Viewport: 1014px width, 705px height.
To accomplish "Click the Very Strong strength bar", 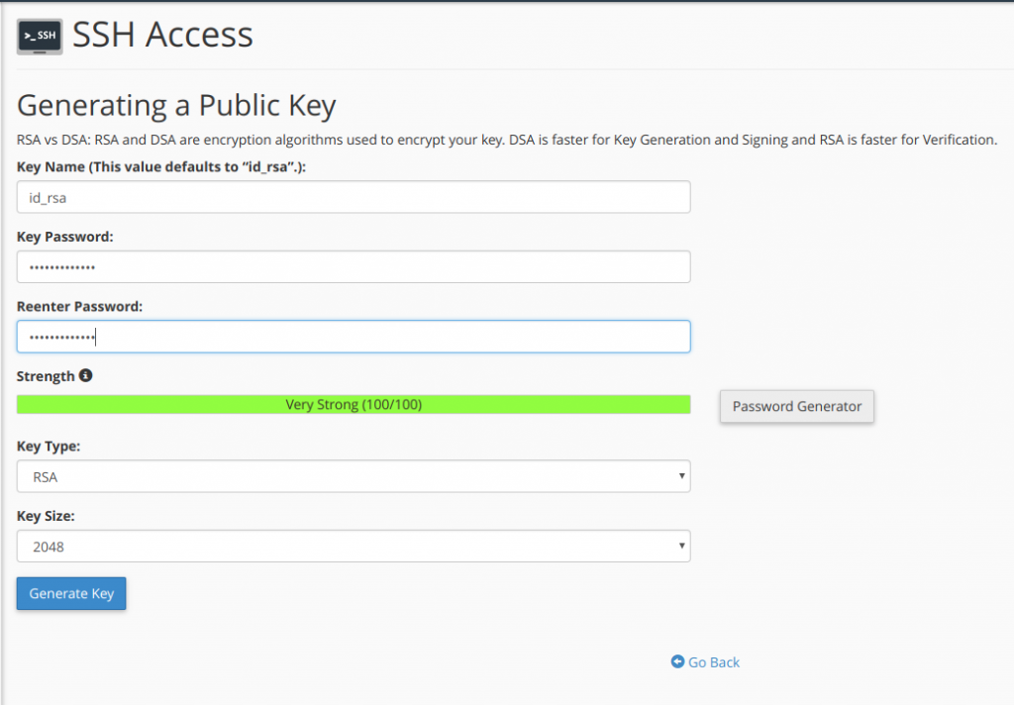I will (x=354, y=404).
